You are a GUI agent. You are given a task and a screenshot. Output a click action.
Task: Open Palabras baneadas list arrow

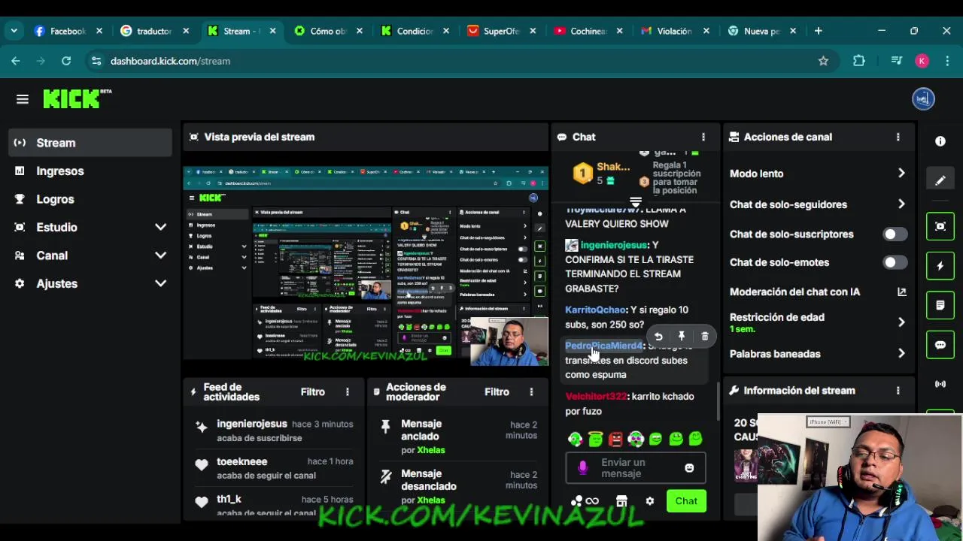tap(901, 354)
